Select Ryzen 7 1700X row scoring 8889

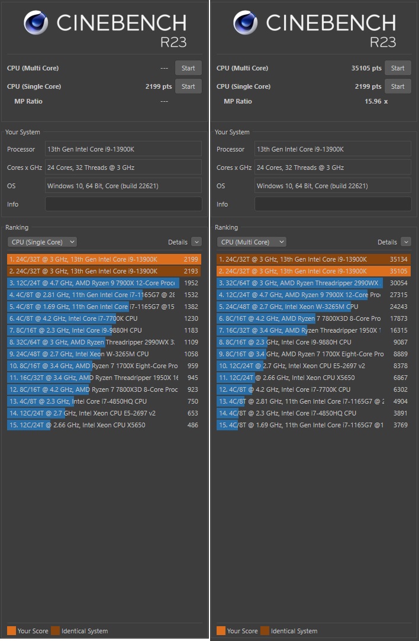[x=314, y=354]
